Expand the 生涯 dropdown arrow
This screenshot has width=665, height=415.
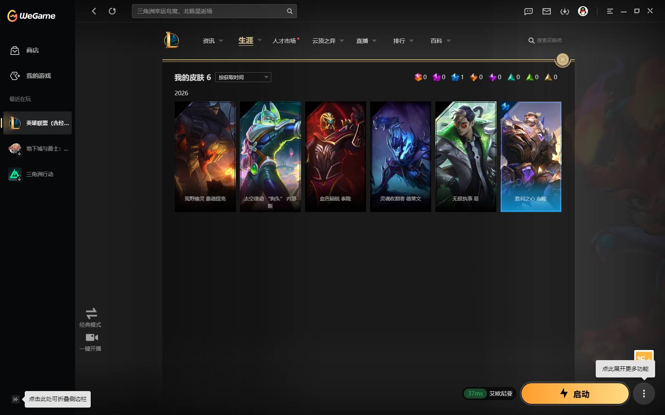click(260, 40)
